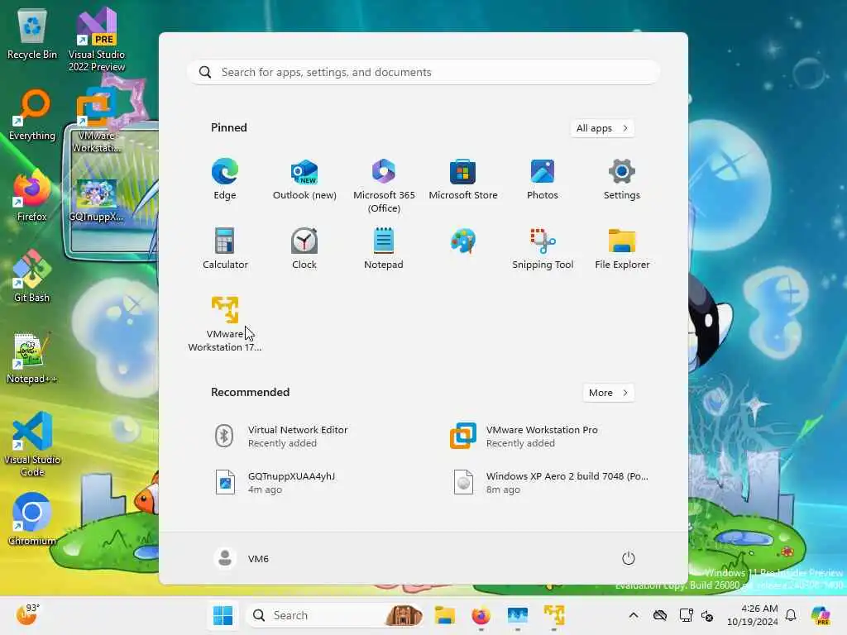Screen dimensions: 847x635
Task: Open VM6 user account menu
Action: point(242,558)
